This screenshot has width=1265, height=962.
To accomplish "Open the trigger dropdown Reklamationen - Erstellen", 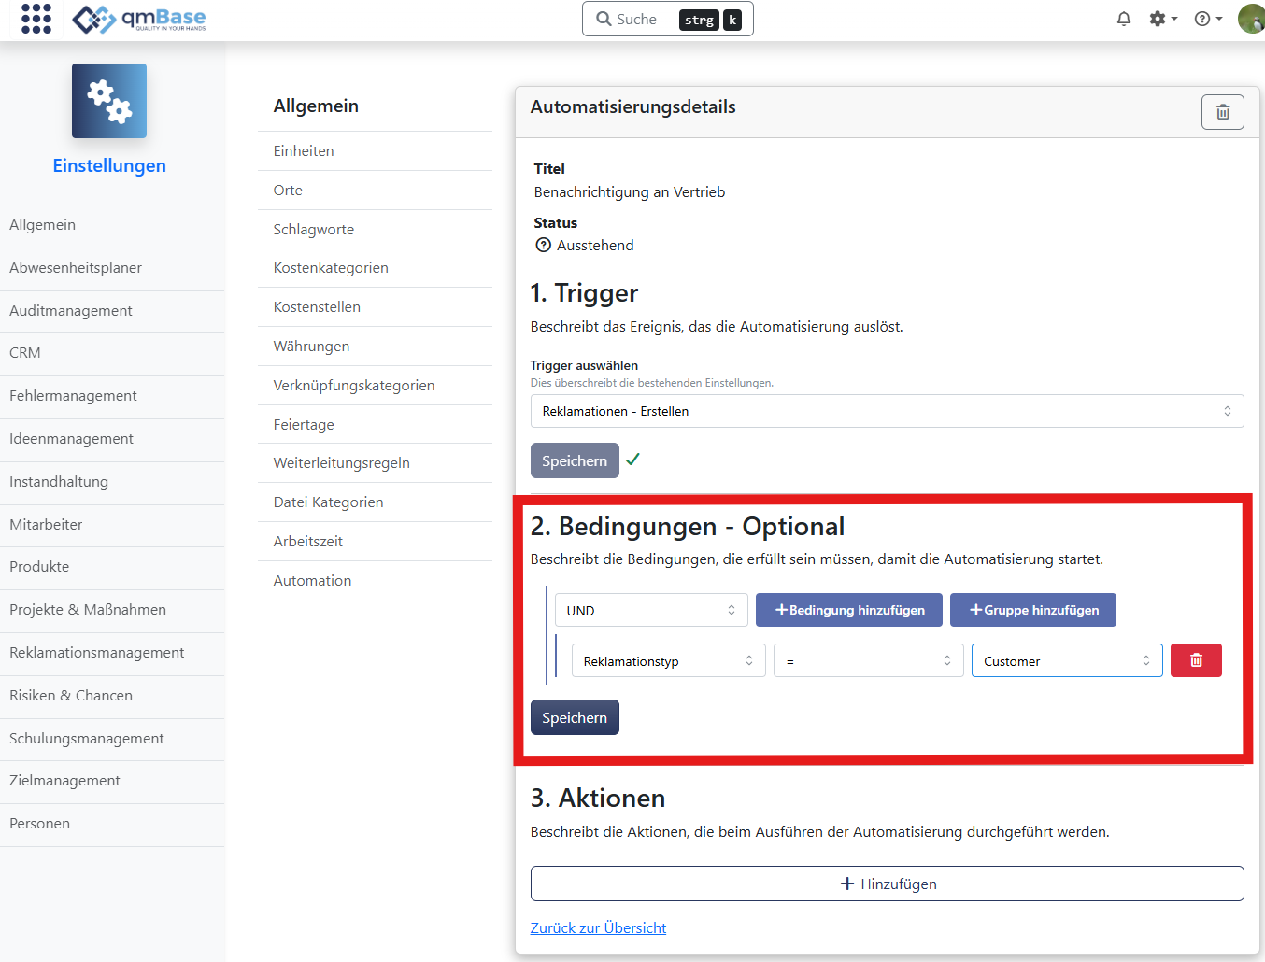I will [x=886, y=411].
